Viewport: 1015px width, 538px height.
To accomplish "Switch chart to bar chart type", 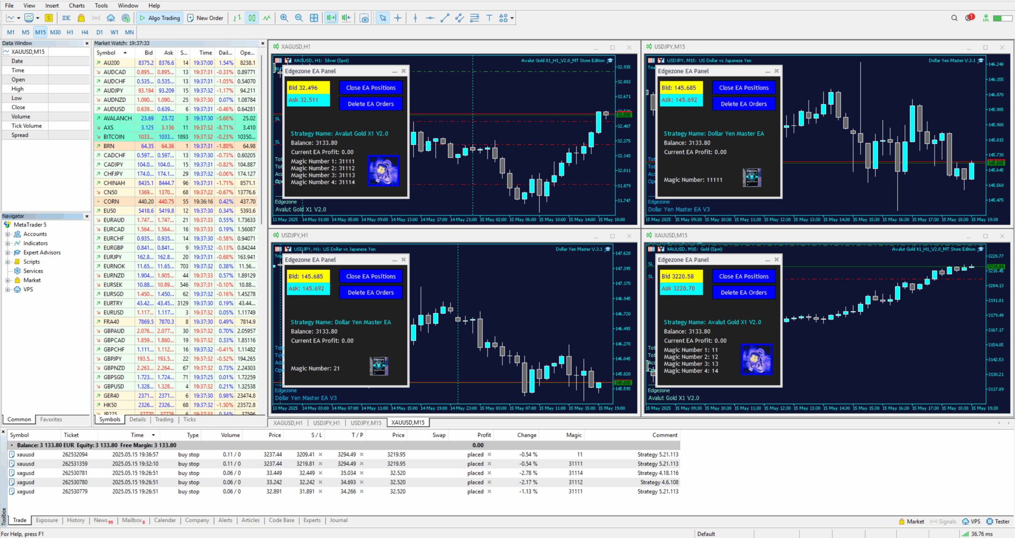I will coord(237,18).
